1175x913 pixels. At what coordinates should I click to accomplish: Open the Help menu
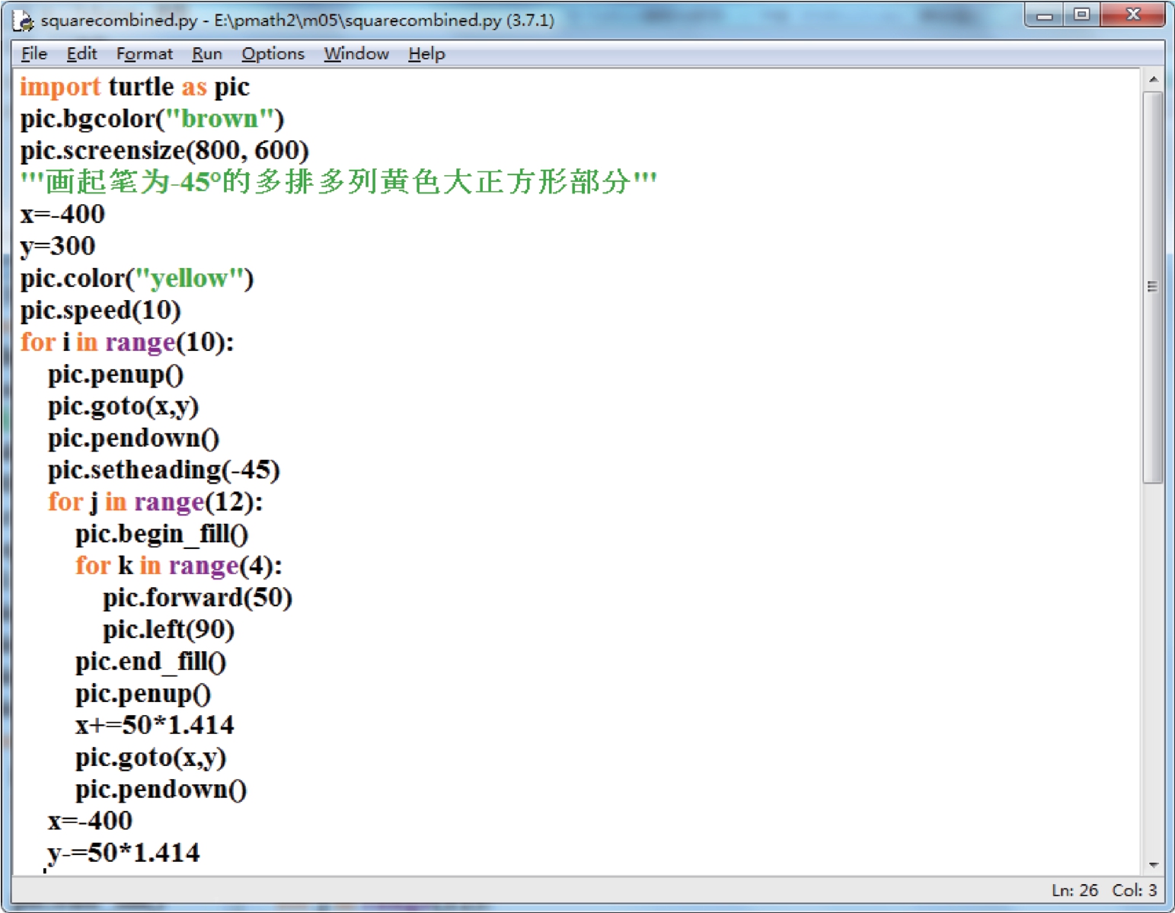point(426,54)
